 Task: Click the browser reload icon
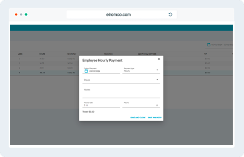click(171, 14)
